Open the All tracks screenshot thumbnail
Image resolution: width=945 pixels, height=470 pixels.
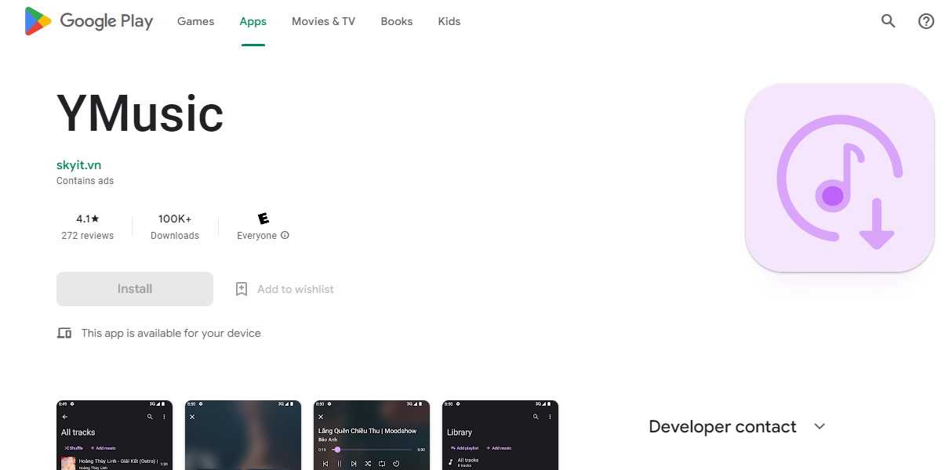click(x=114, y=435)
